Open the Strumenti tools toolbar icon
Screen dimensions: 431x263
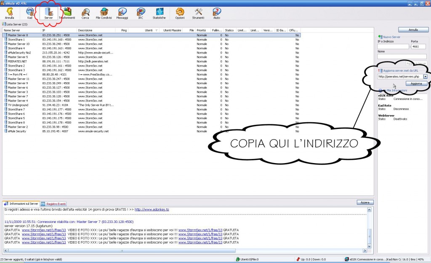pyautogui.click(x=198, y=13)
